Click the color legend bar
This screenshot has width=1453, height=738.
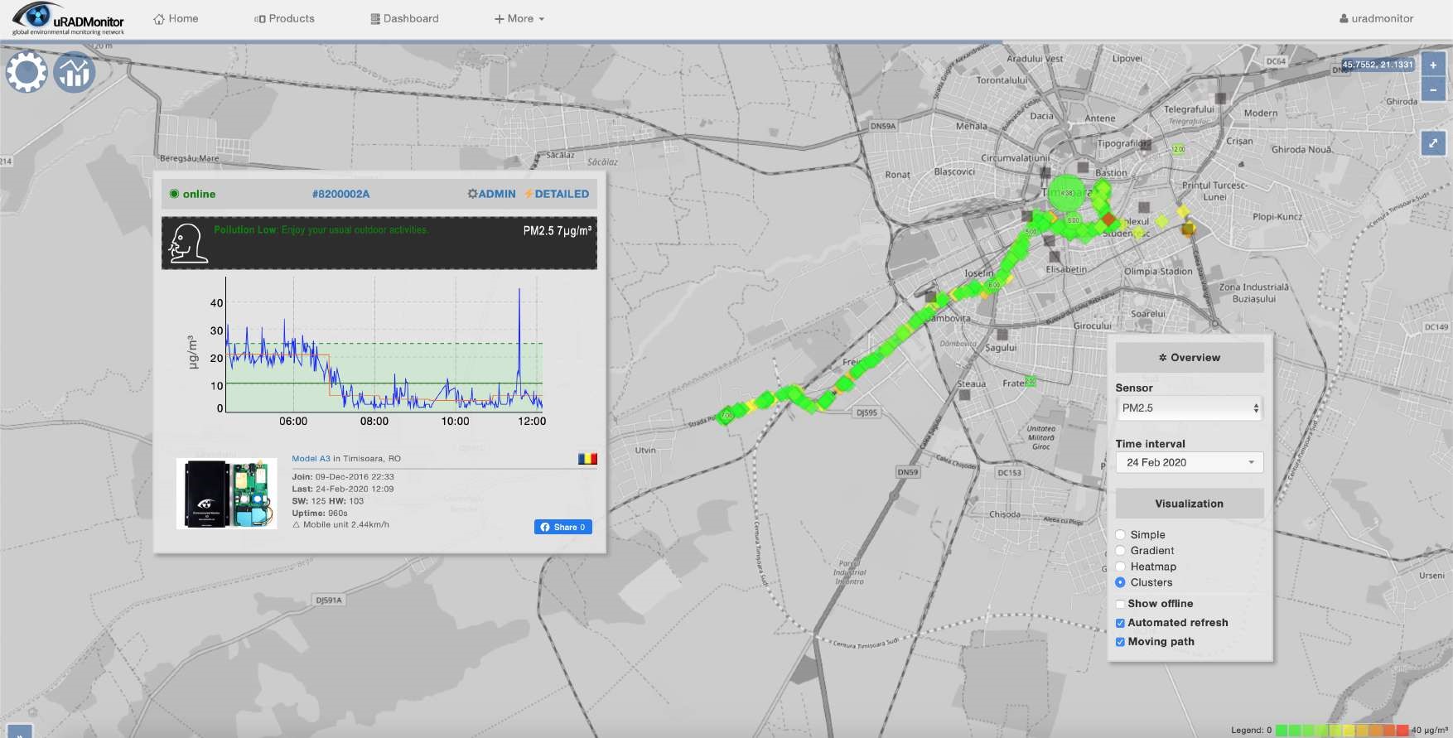1342,730
